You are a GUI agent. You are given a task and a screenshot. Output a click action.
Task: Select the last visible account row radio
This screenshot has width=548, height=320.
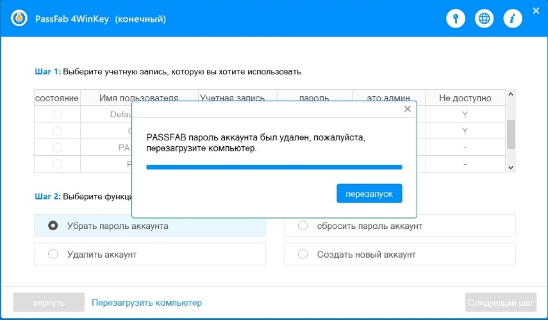point(57,164)
